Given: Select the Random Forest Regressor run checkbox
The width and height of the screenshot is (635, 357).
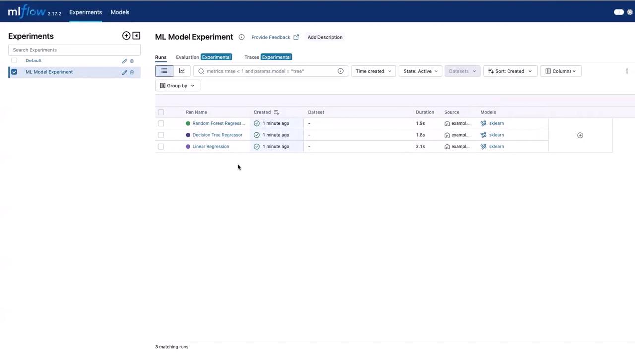Looking at the screenshot, I should [161, 123].
